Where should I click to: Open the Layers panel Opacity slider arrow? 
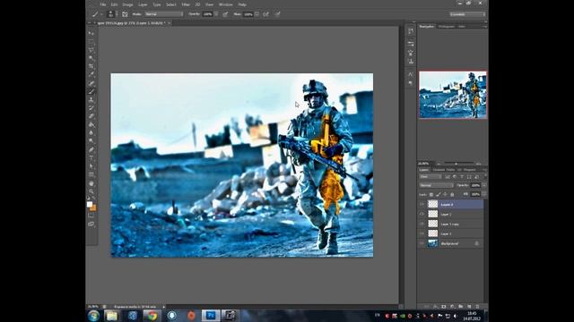[484, 185]
